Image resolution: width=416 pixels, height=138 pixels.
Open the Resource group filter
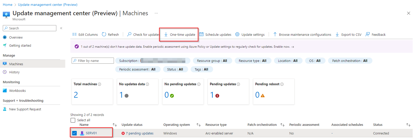[x=212, y=61]
